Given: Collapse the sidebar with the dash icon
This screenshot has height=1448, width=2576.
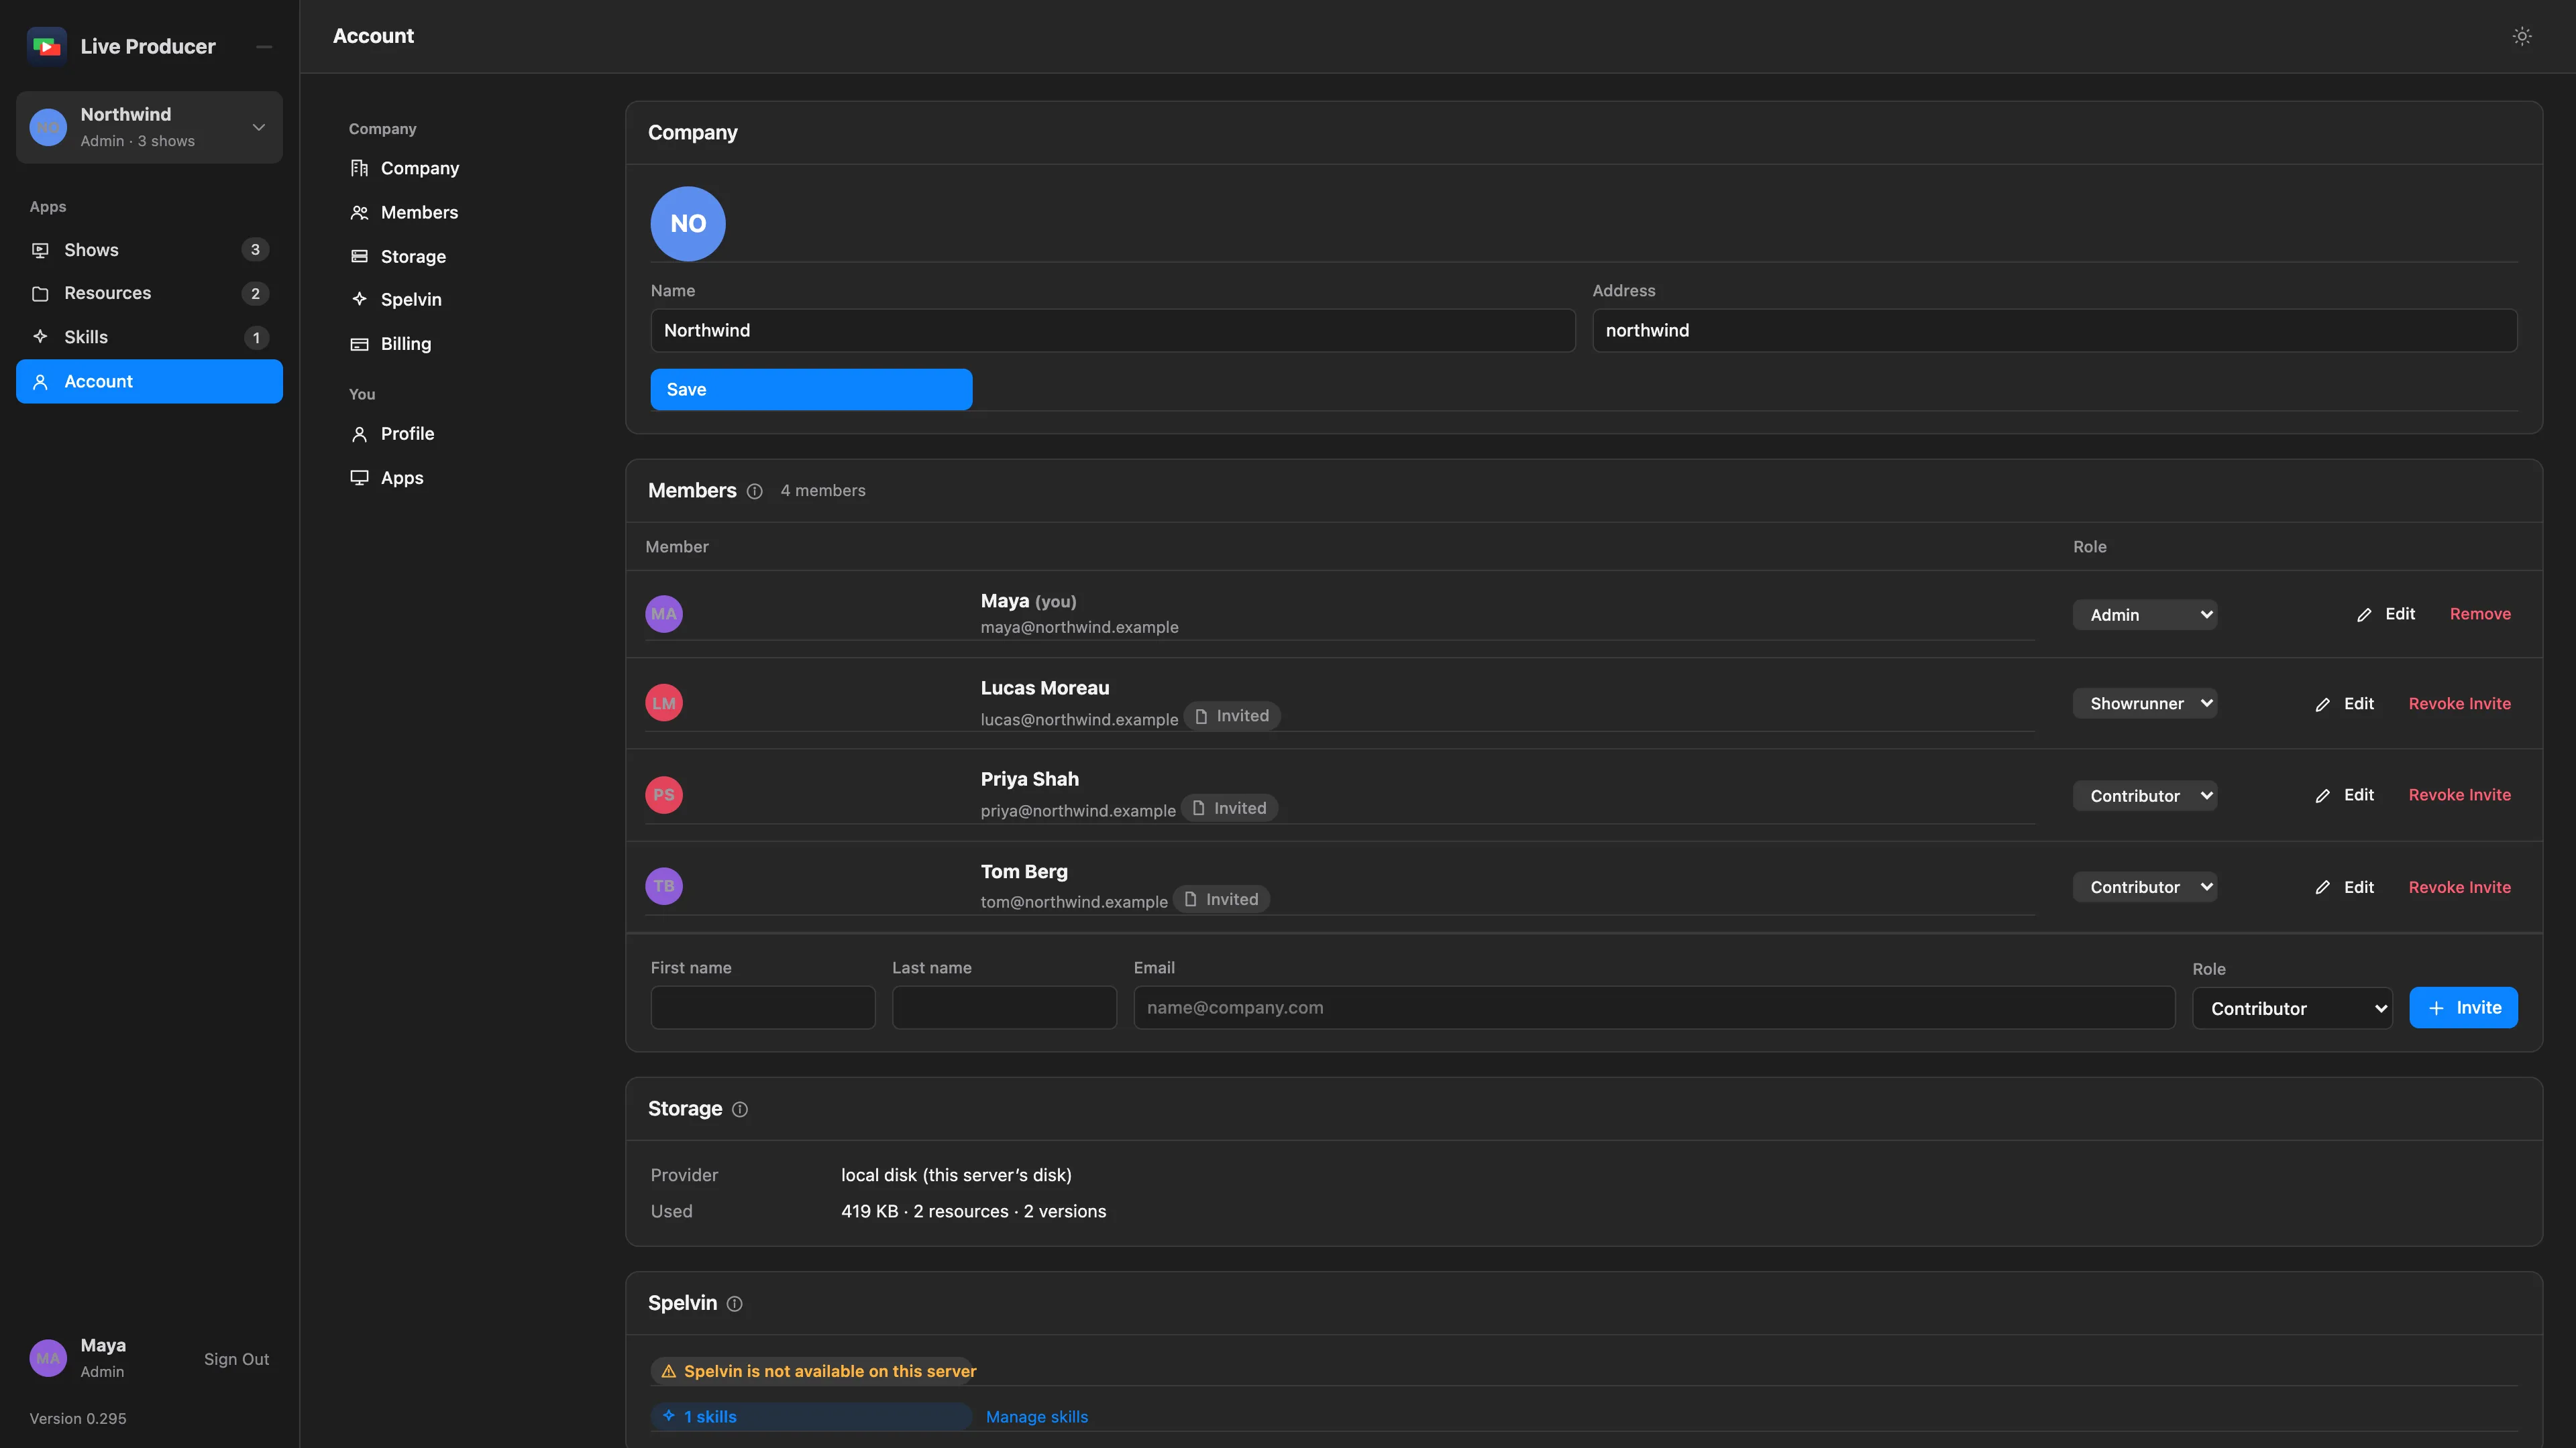Looking at the screenshot, I should coord(264,47).
